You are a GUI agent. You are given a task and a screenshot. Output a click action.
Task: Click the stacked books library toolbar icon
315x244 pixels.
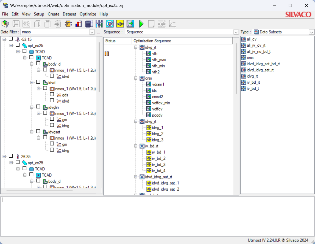tap(79, 24)
